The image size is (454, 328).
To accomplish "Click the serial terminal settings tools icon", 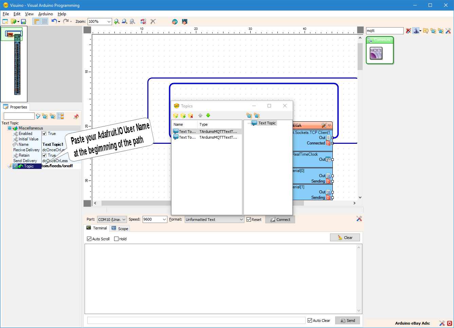I will 359,219.
